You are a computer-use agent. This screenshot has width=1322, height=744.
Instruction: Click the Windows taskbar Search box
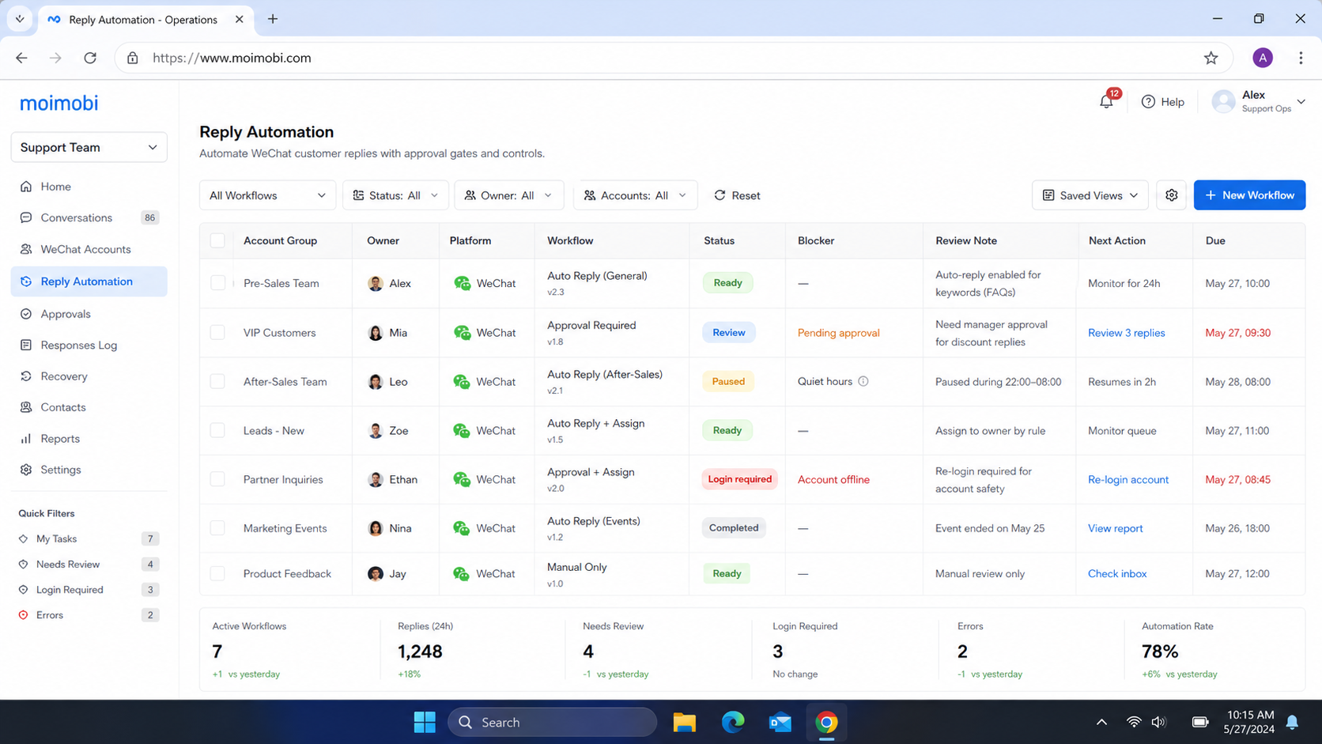pyautogui.click(x=552, y=722)
